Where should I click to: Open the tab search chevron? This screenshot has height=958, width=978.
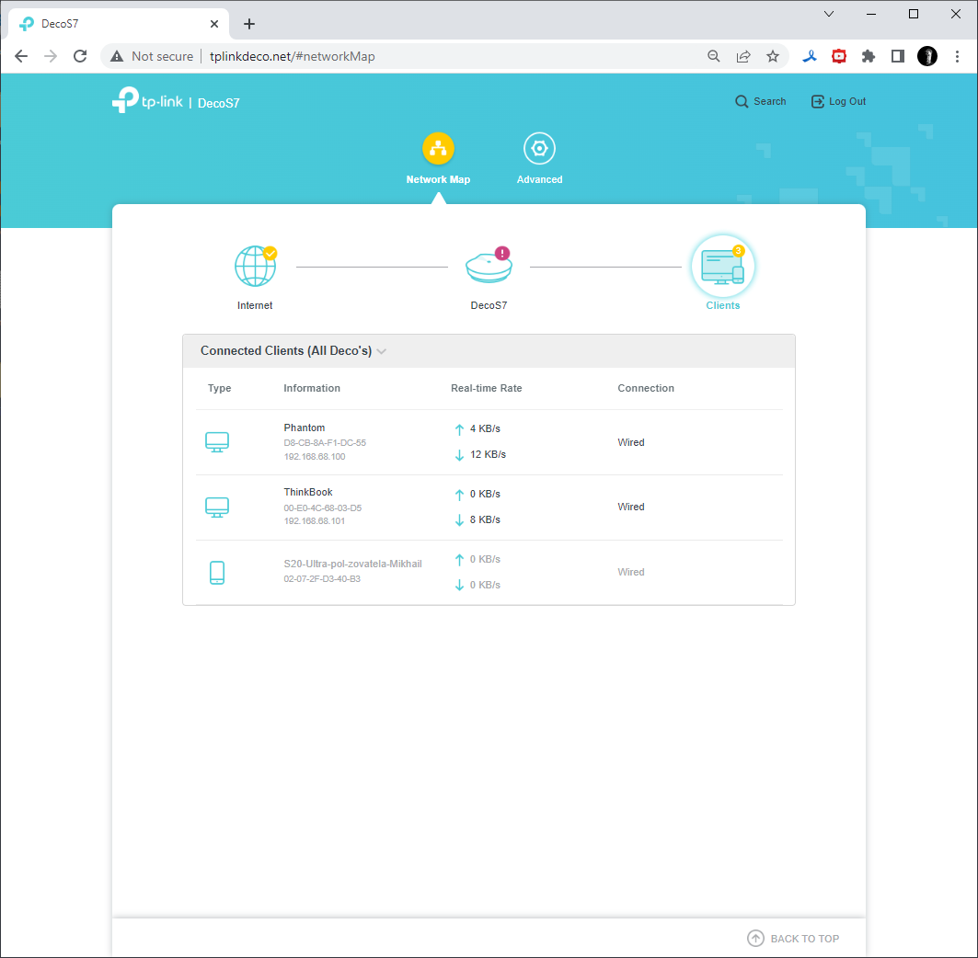point(829,14)
